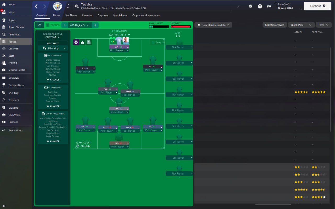Switch pitch view to exclamation warnings mode

tap(89, 42)
